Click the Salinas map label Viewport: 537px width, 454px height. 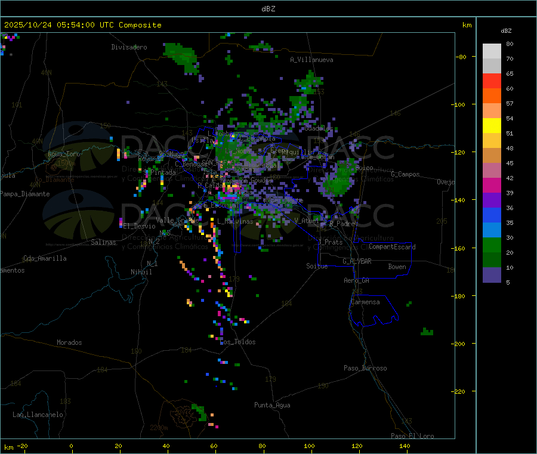click(x=103, y=242)
